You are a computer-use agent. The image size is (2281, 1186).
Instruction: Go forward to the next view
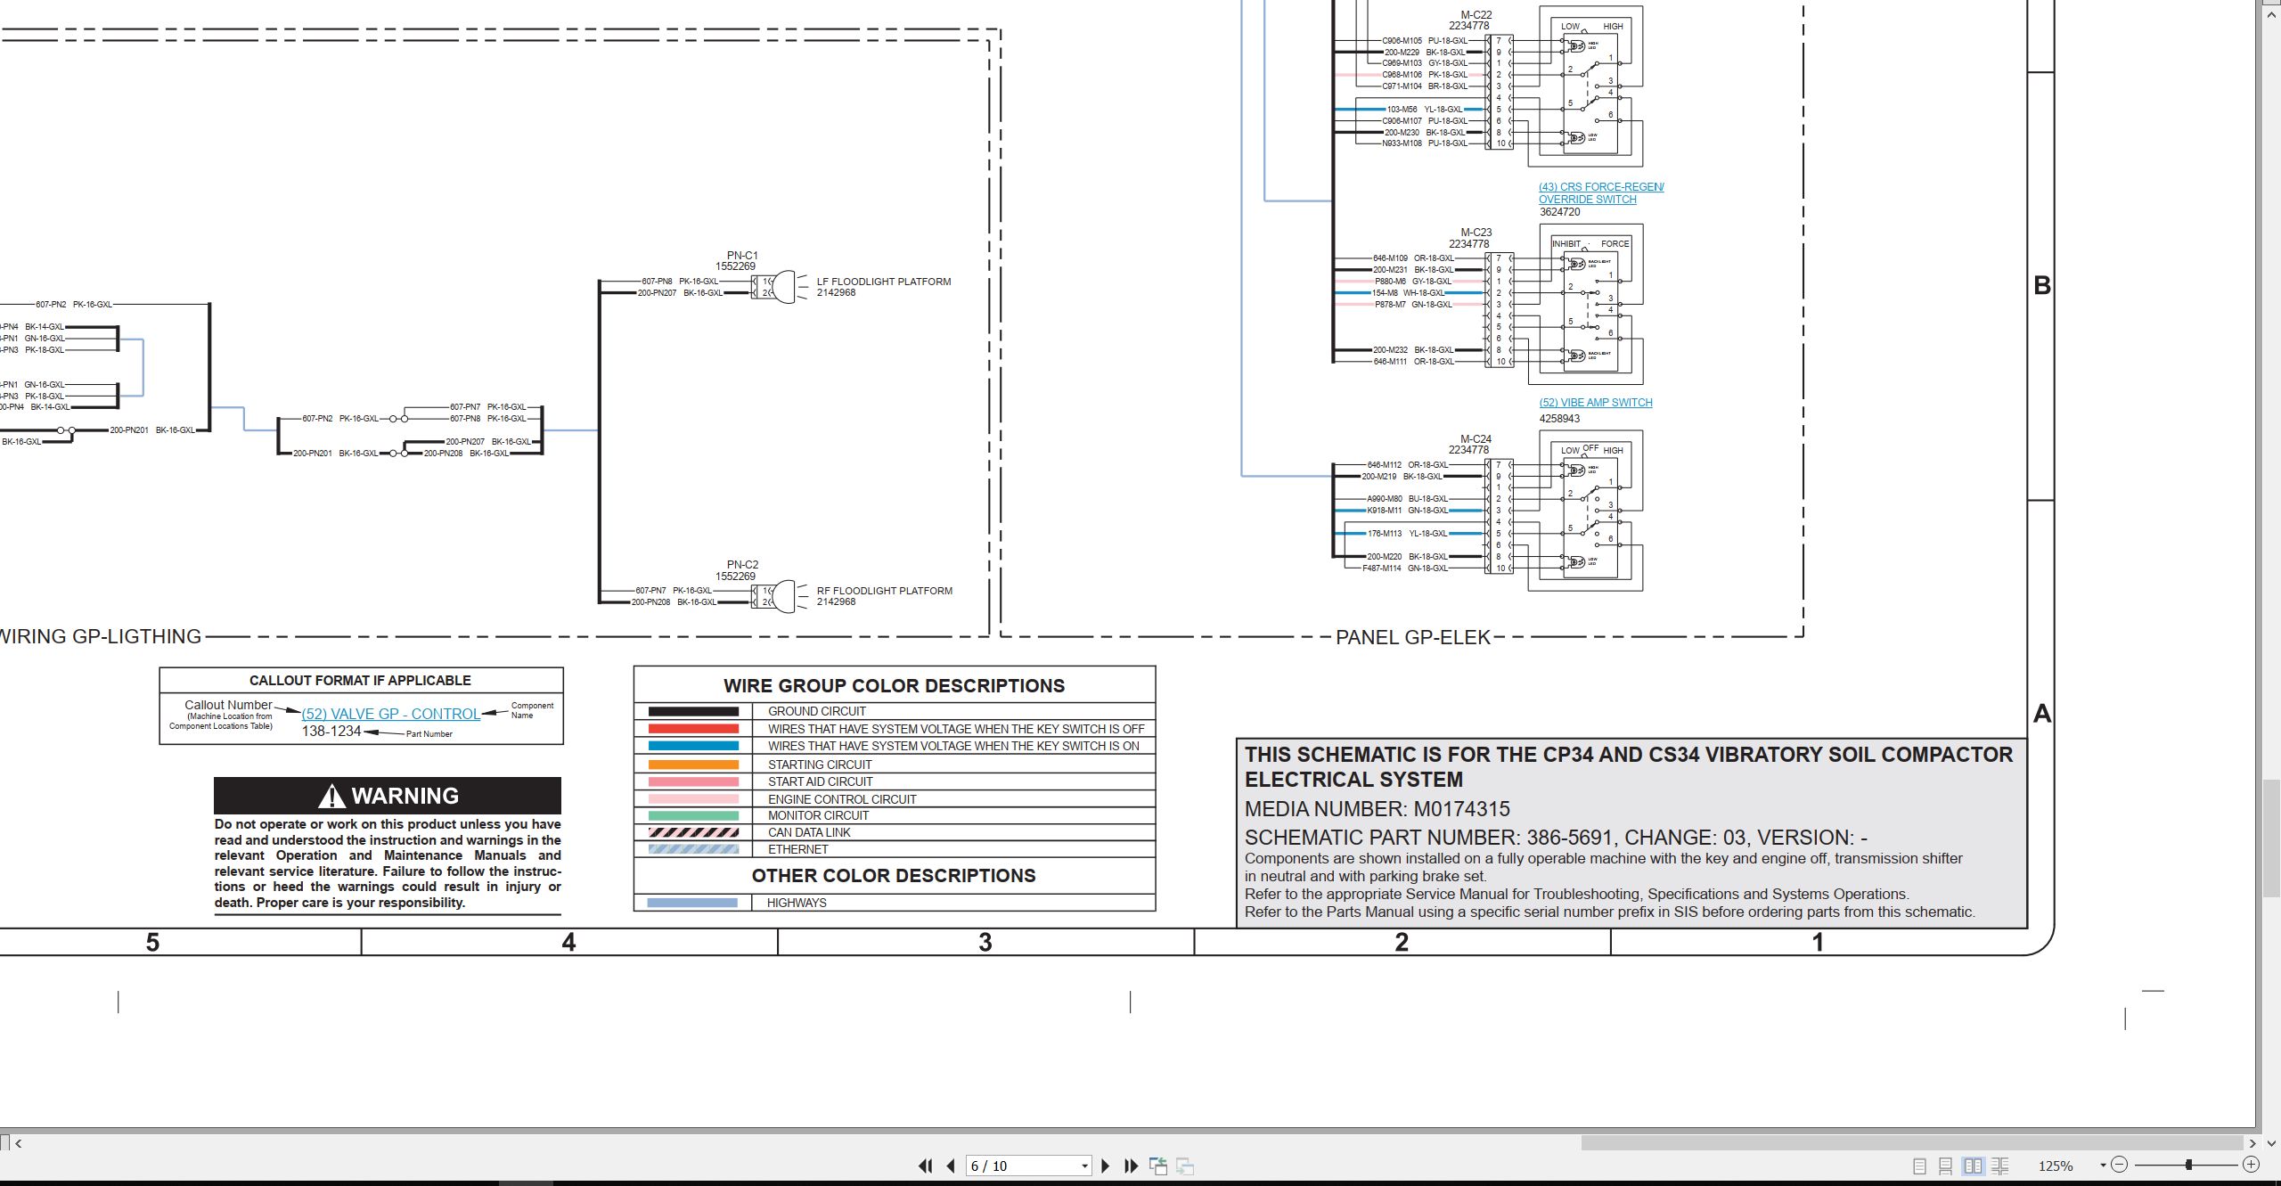1185,1166
